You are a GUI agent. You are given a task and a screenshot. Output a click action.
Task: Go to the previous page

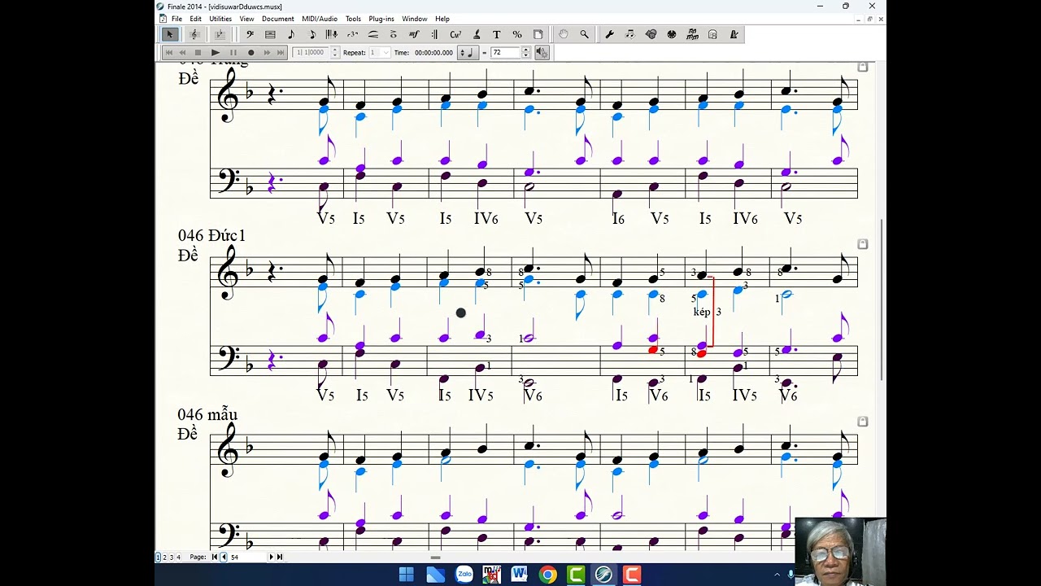pos(224,557)
